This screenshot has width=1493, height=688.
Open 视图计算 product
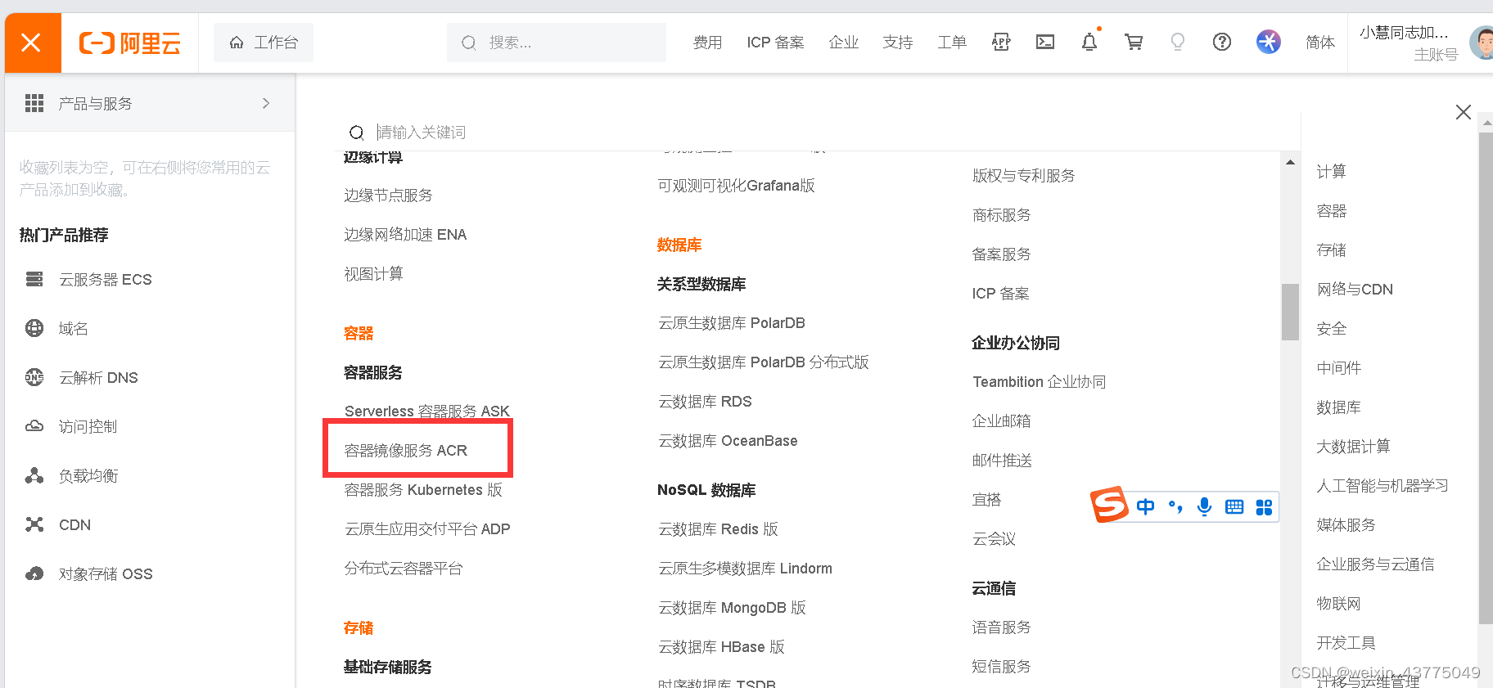pos(373,274)
